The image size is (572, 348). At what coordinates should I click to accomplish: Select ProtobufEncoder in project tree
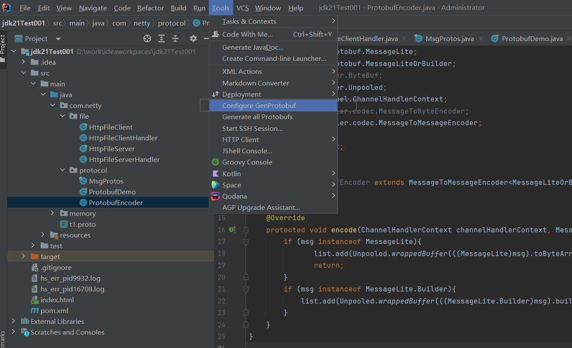(x=116, y=202)
